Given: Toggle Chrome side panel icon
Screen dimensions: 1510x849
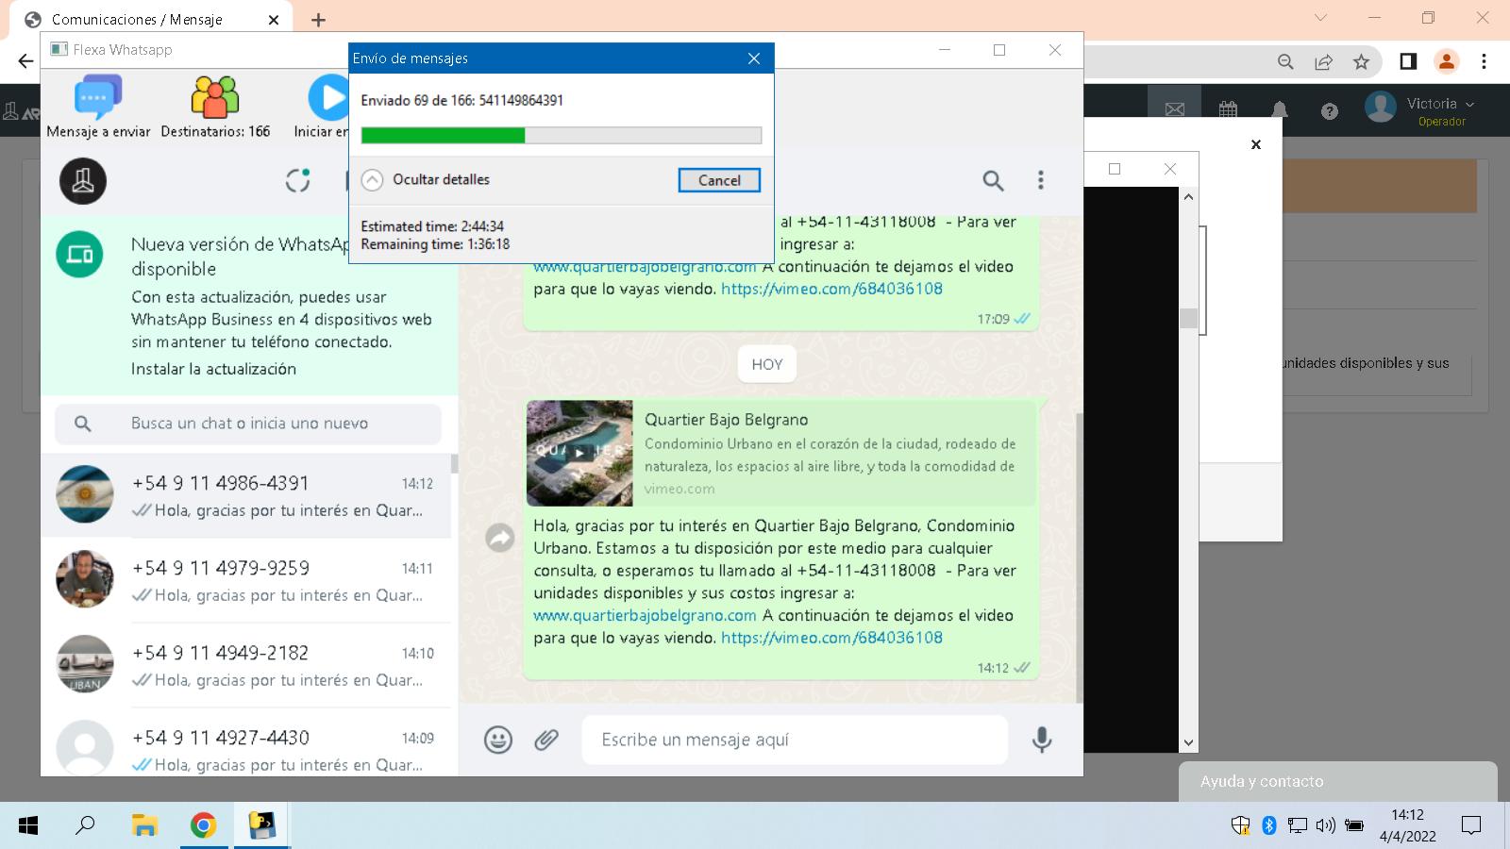Looking at the screenshot, I should pyautogui.click(x=1408, y=61).
